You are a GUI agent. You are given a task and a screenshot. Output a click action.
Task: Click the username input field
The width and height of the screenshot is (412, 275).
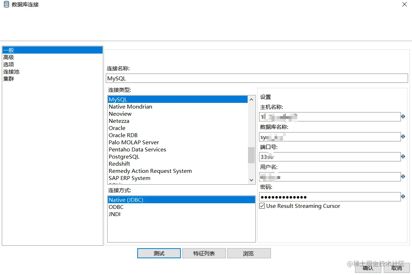(x=330, y=177)
